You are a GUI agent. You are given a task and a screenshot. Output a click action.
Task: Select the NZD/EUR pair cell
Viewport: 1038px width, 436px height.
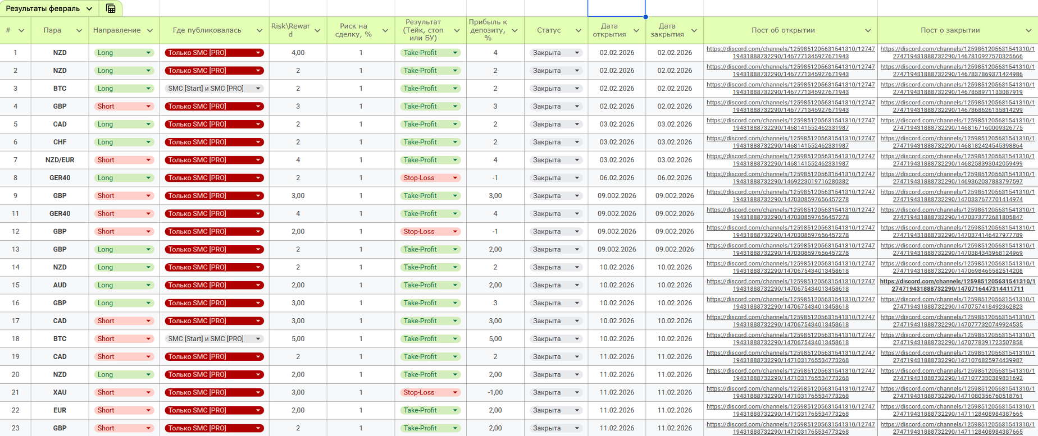pyautogui.click(x=60, y=160)
